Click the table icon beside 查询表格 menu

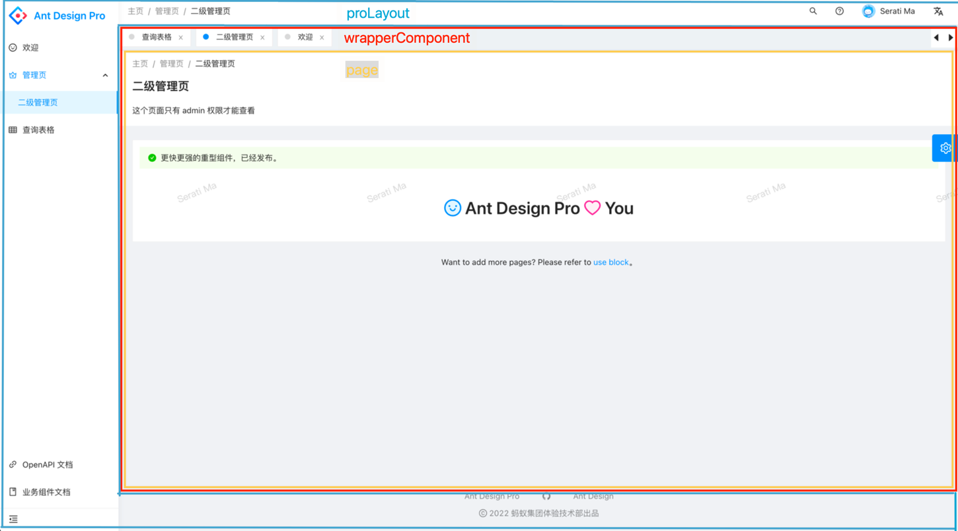[x=13, y=130]
